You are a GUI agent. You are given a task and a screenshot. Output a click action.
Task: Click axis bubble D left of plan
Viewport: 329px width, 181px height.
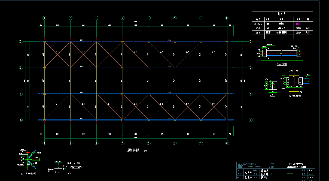click(x=21, y=41)
